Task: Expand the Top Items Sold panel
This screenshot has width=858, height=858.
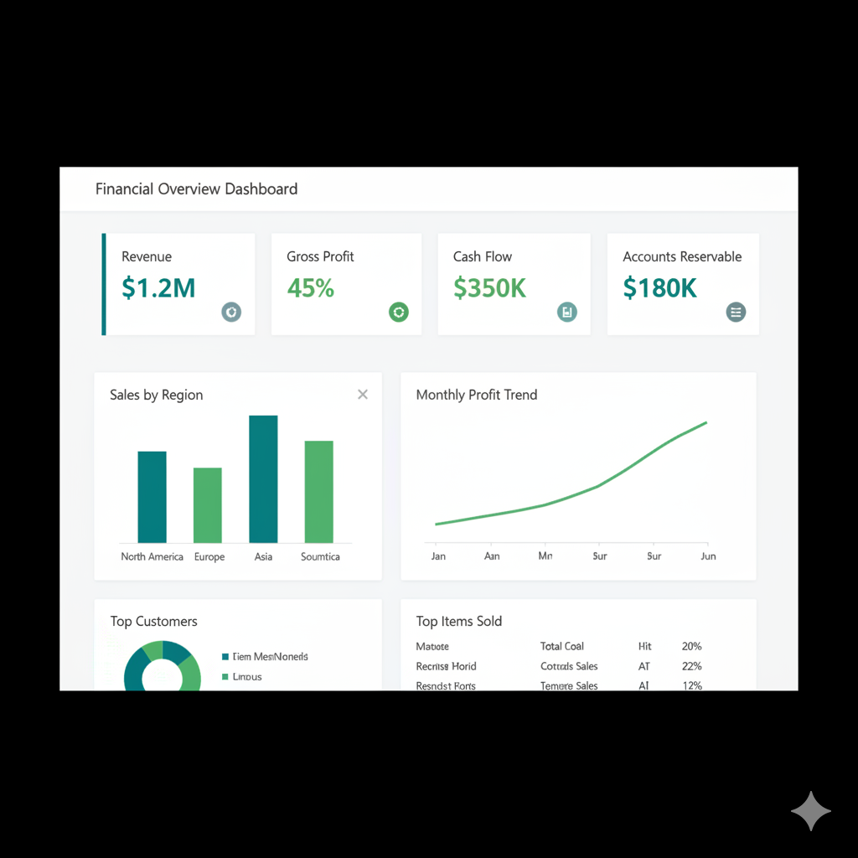Action: pyautogui.click(x=459, y=621)
